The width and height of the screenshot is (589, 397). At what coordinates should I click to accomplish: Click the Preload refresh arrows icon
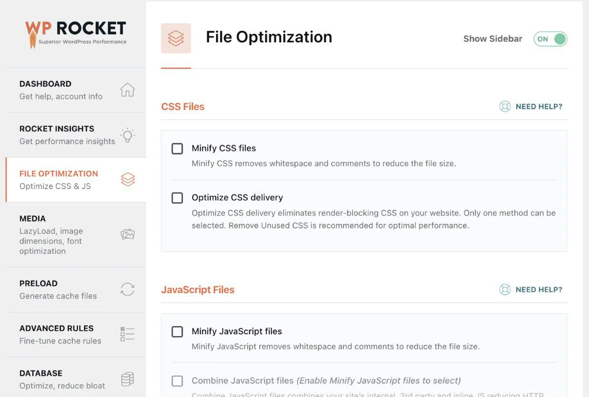[x=128, y=289]
